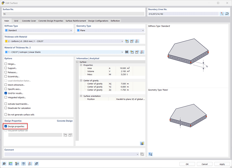Collapse the Center of gravity tree section

tap(80, 81)
